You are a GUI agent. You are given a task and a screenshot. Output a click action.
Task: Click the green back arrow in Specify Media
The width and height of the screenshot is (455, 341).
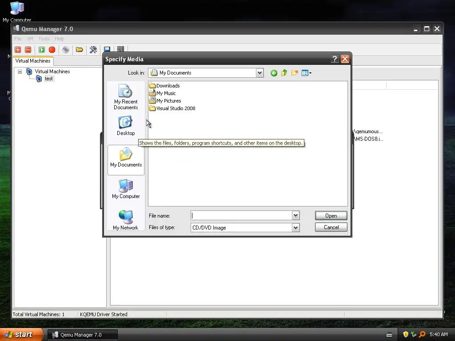(274, 73)
